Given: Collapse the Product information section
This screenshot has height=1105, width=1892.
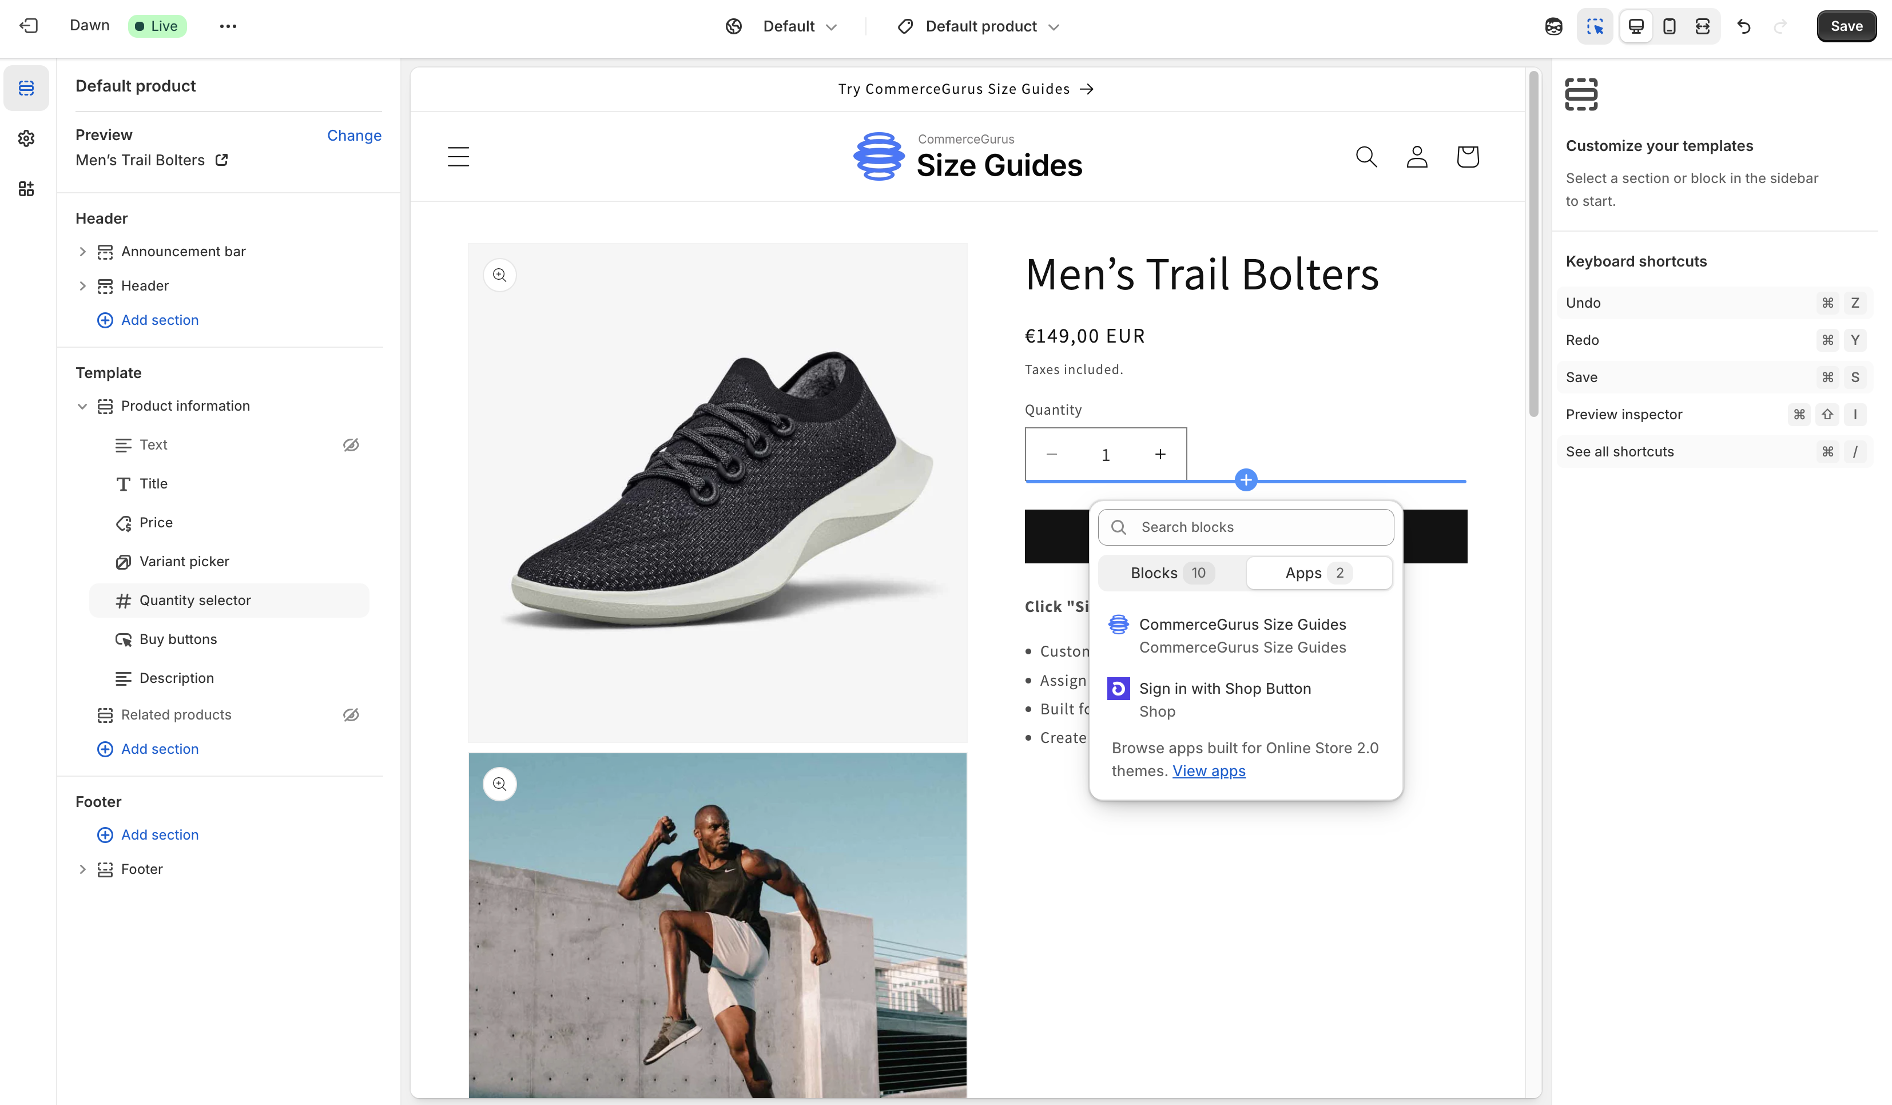Looking at the screenshot, I should [82, 406].
